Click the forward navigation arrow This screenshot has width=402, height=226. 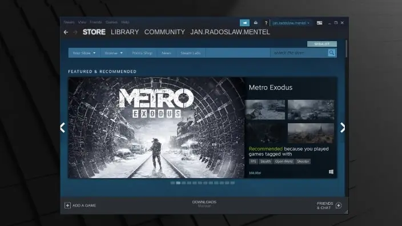(x=75, y=32)
